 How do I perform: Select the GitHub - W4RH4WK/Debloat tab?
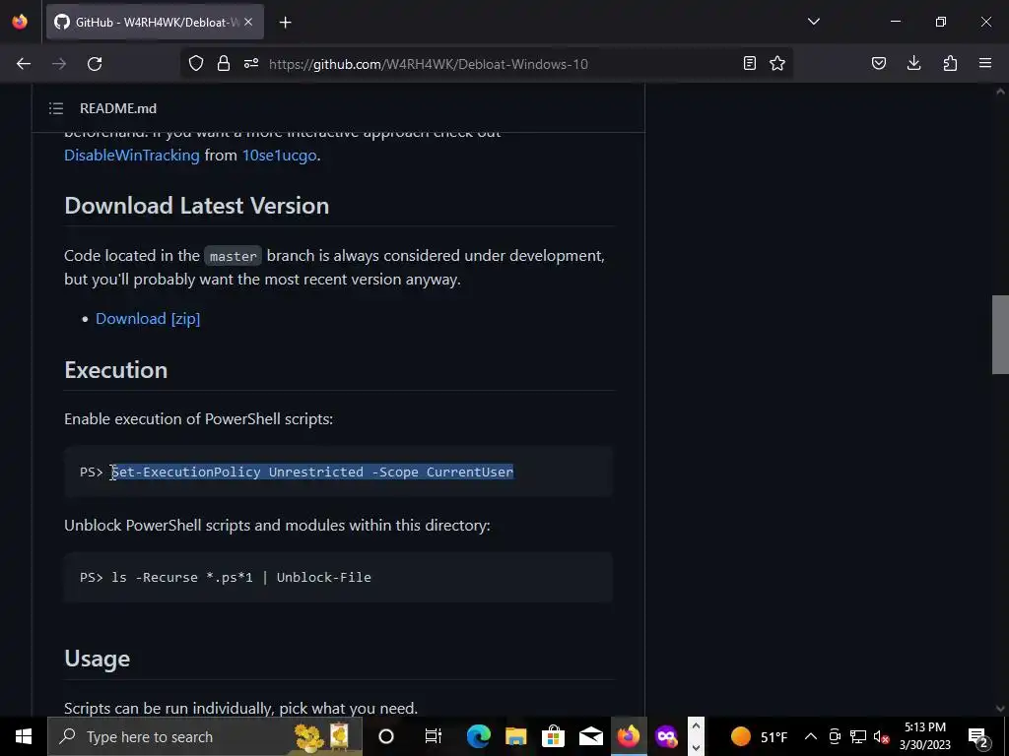[x=155, y=22]
